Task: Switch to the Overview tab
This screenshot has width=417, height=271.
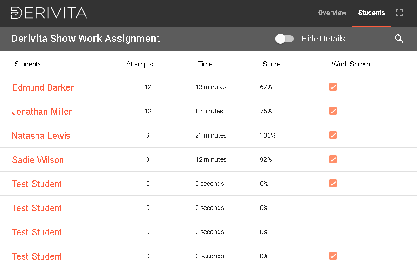Action: pyautogui.click(x=332, y=13)
